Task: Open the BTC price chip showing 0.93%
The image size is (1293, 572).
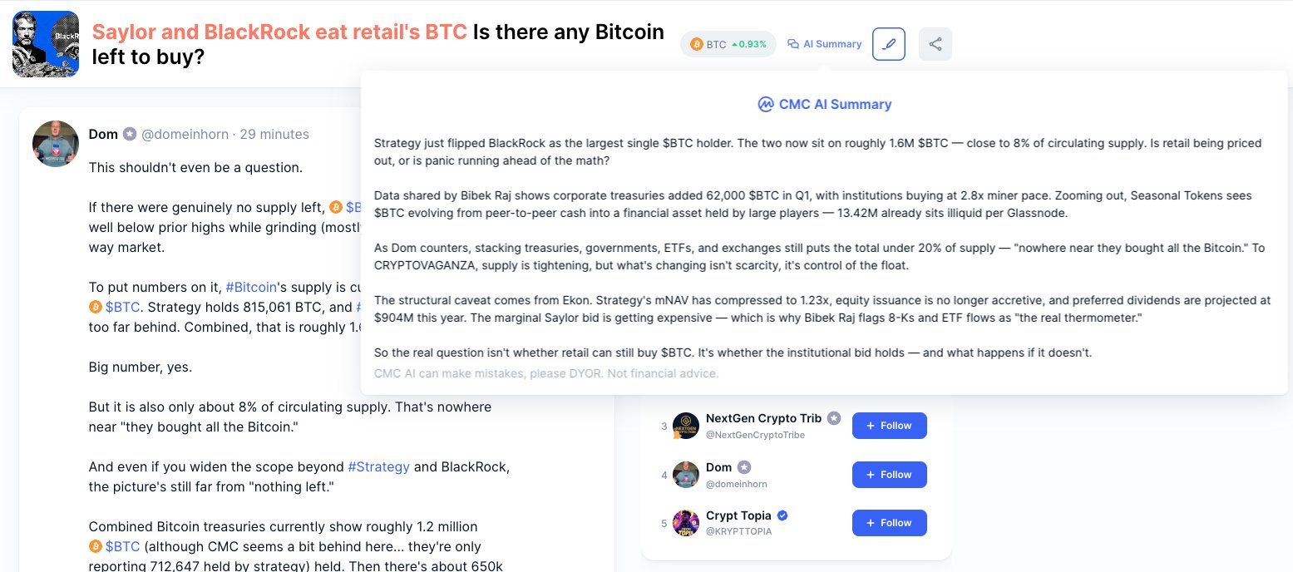Action: pyautogui.click(x=728, y=44)
